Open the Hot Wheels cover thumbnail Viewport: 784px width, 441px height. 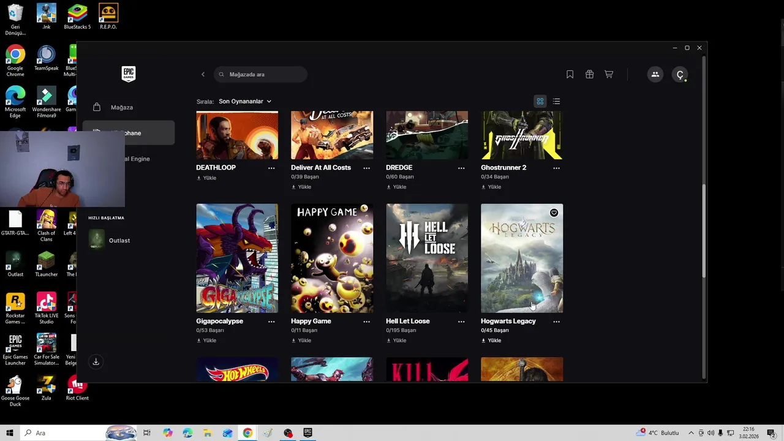click(237, 369)
